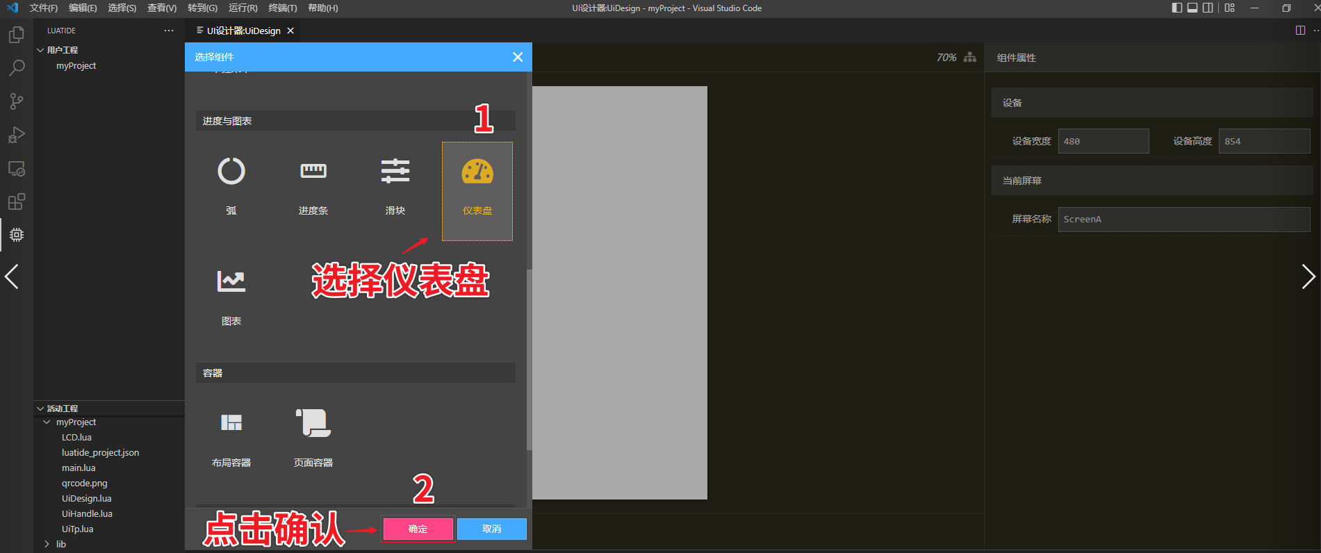Select the 弧 (arc) component icon

pos(231,171)
